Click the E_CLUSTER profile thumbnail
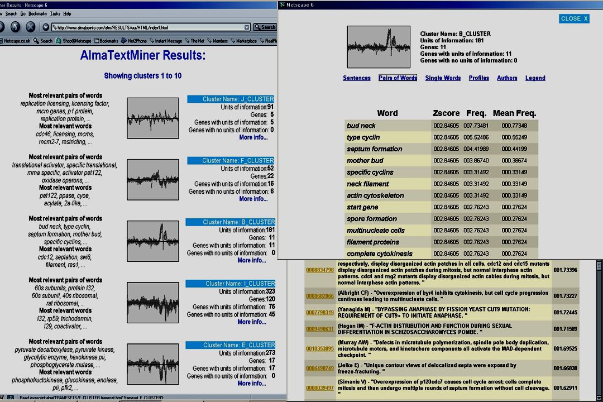 153,364
